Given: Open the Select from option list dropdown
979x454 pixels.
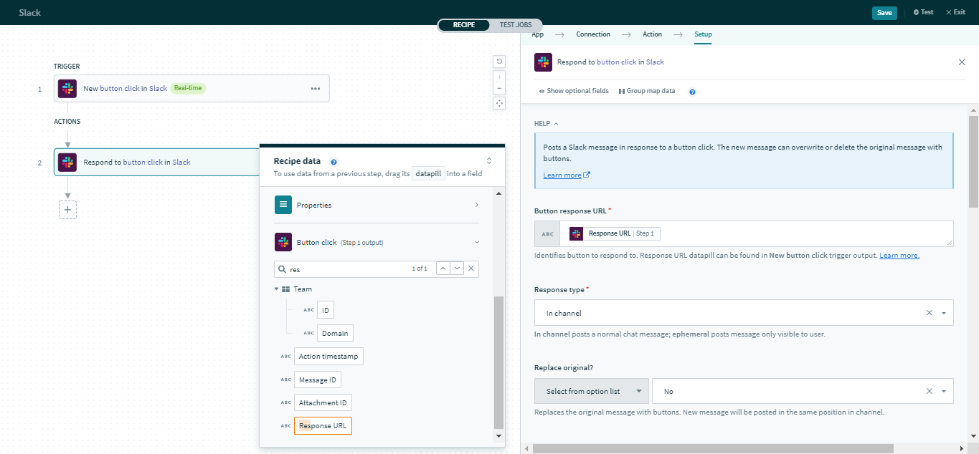Looking at the screenshot, I should [591, 391].
